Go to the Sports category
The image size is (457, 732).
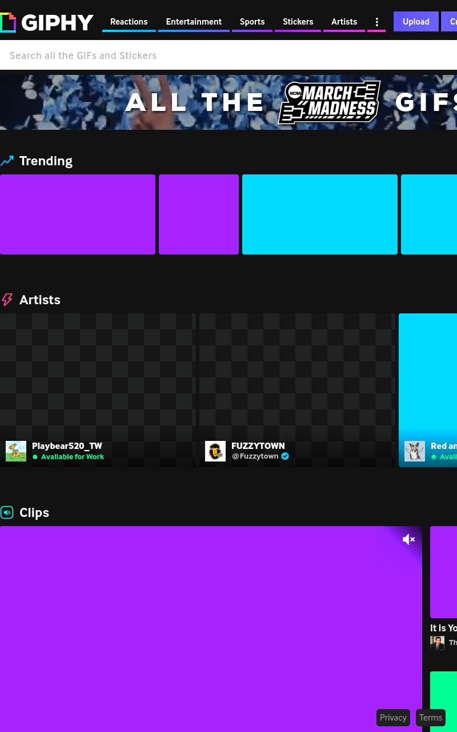(x=252, y=22)
